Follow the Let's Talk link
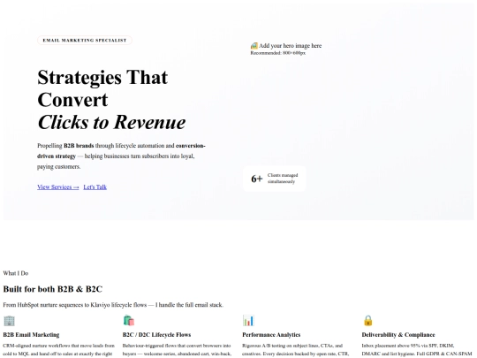Viewport: 477px width, 358px height. (x=95, y=187)
